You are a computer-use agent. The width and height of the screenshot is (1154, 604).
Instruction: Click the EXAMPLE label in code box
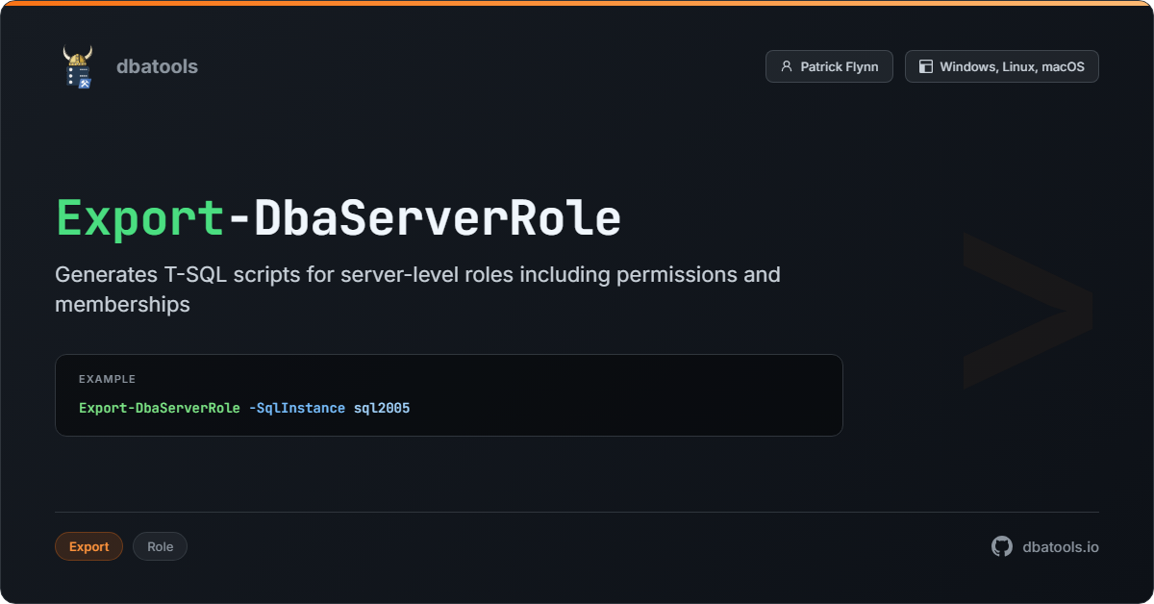(x=107, y=379)
